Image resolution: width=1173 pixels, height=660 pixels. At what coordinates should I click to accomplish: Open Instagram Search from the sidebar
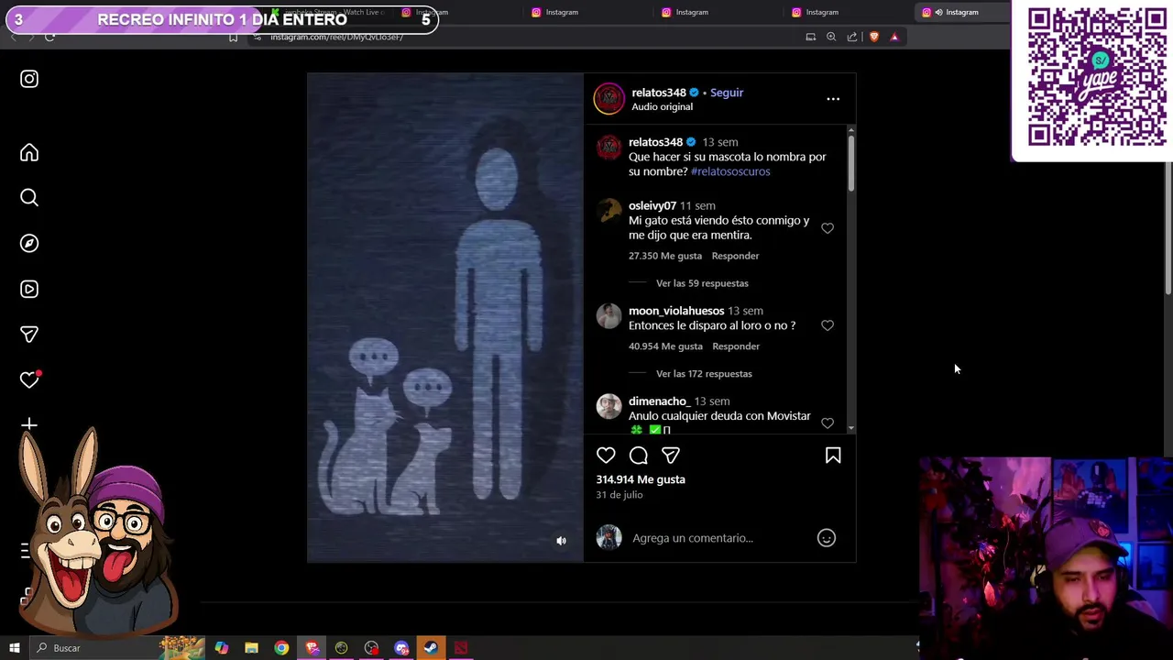[x=29, y=197]
